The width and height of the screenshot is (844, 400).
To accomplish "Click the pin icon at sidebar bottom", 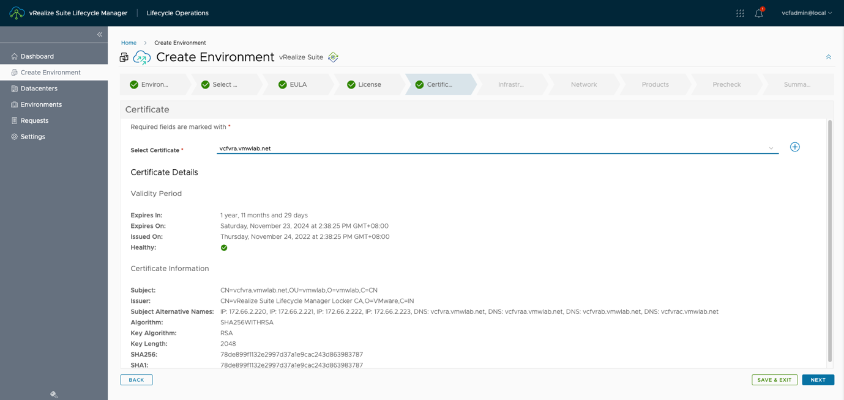I will 54,395.
